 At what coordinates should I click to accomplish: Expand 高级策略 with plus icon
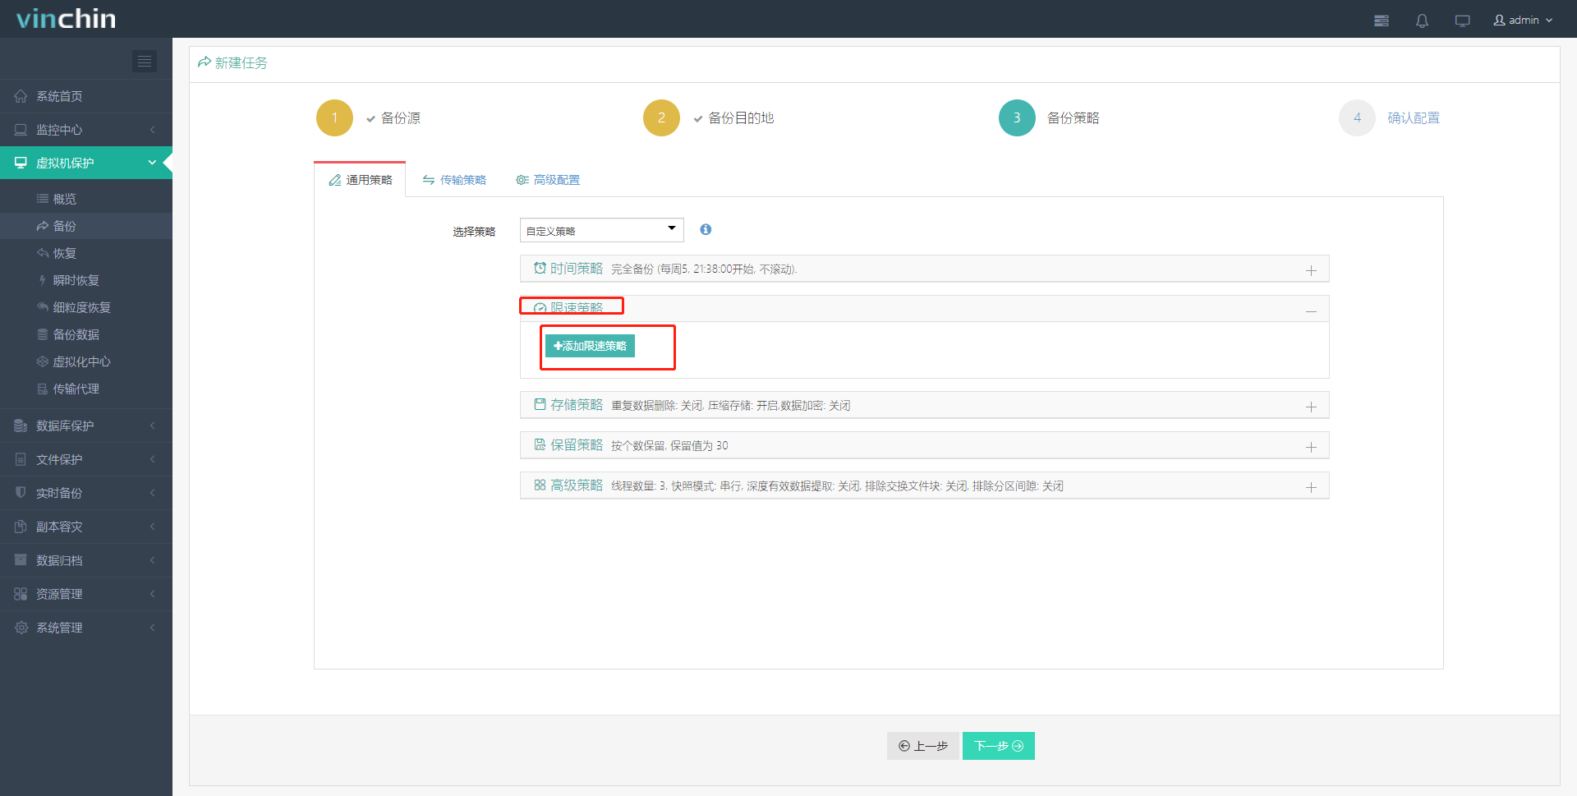[1311, 487]
